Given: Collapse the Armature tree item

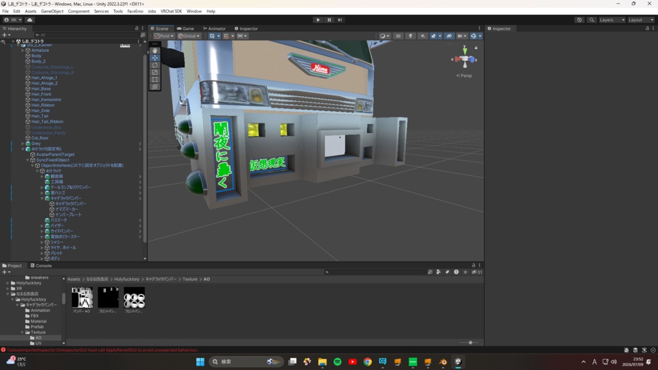Looking at the screenshot, I should tap(22, 50).
